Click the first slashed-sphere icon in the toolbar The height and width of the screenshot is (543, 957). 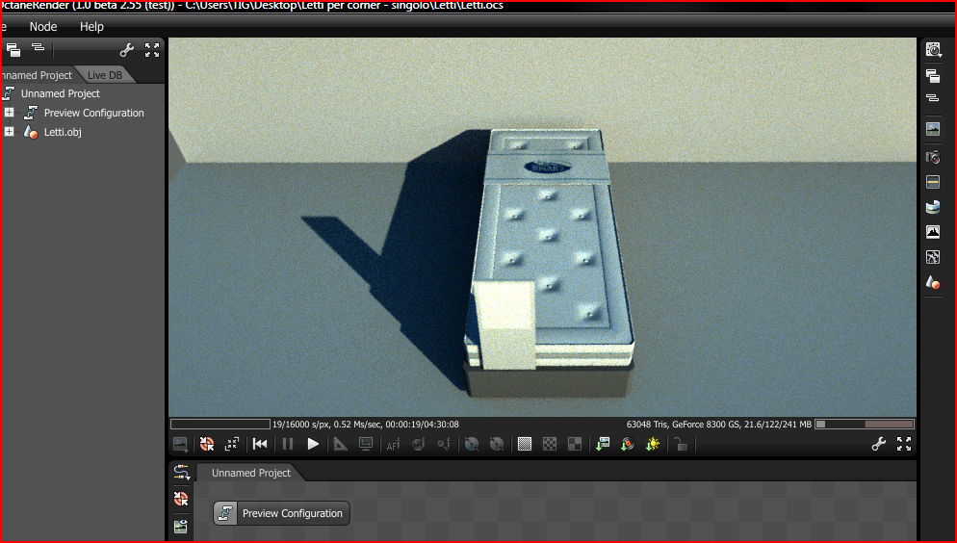click(x=471, y=444)
